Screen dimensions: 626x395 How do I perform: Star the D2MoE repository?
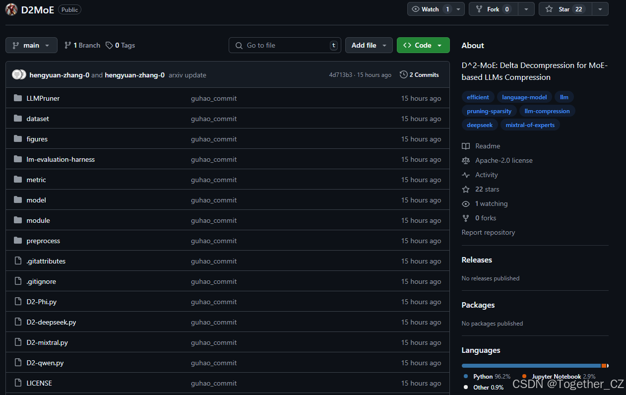(x=564, y=9)
